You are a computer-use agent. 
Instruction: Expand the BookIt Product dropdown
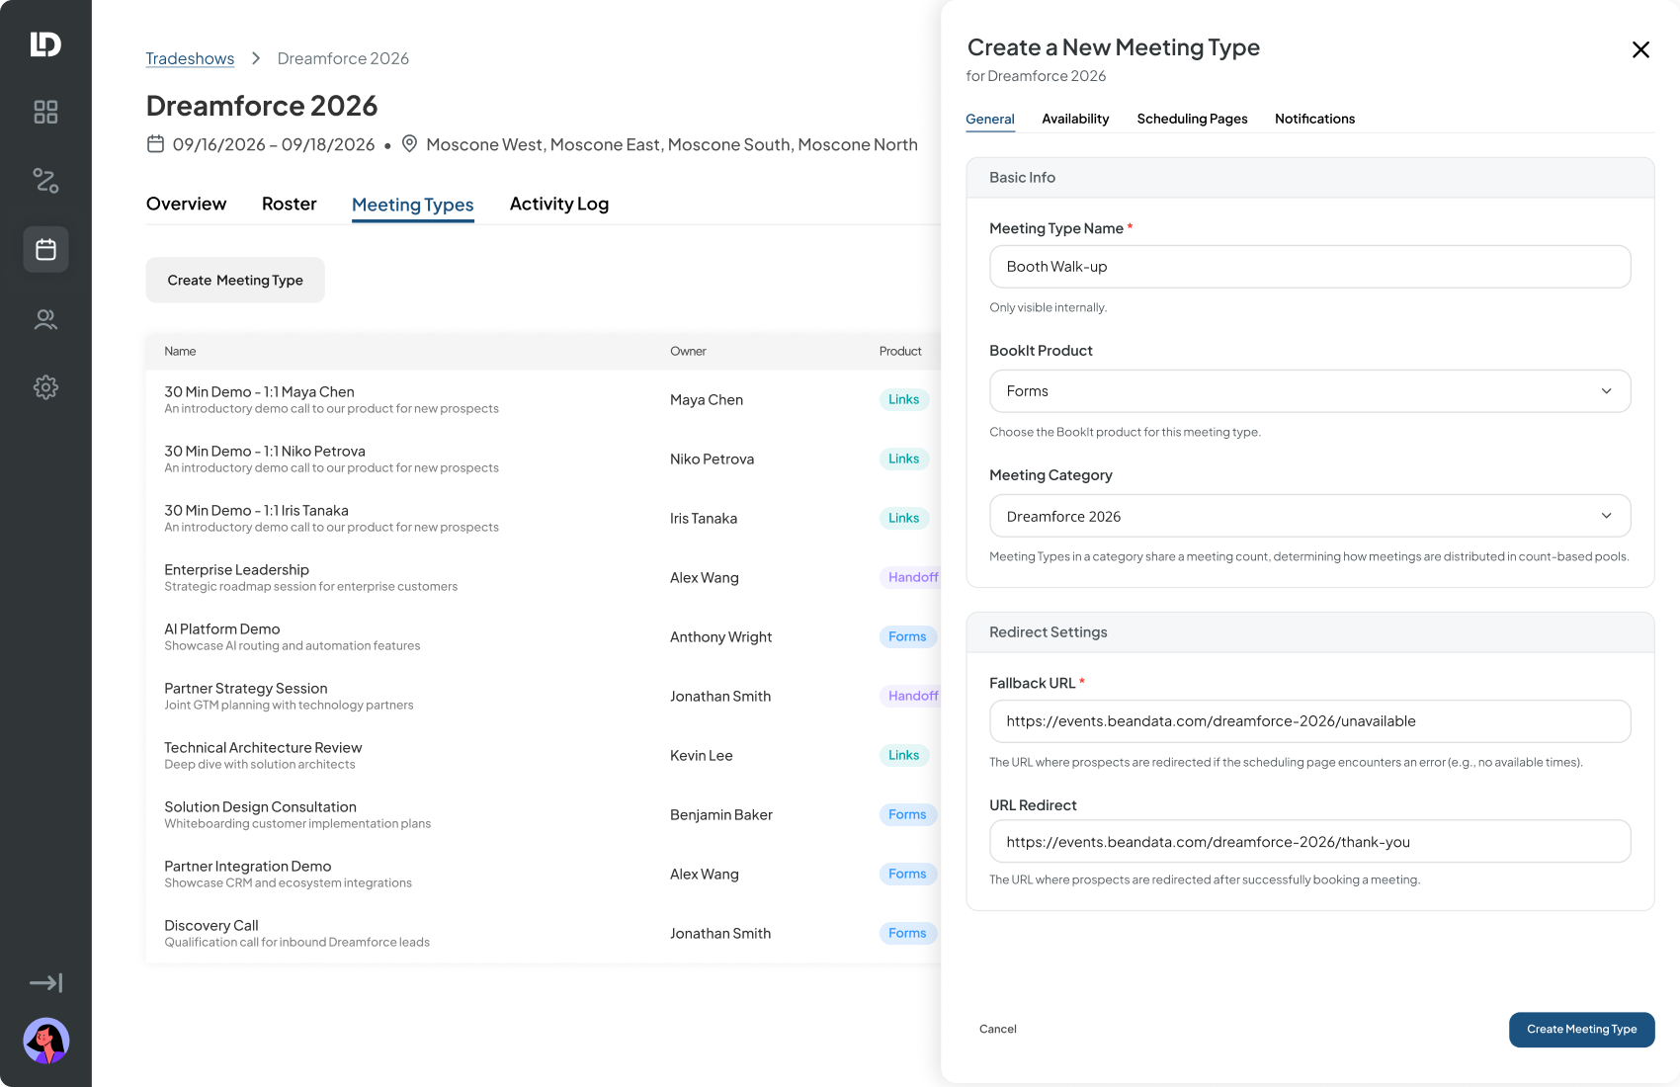[1309, 391]
